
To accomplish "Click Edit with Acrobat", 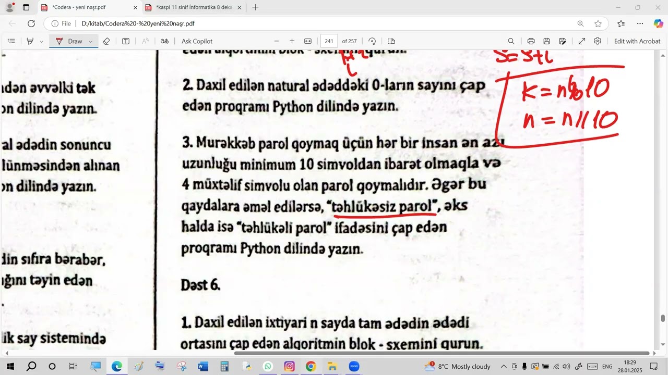I will [x=637, y=41].
